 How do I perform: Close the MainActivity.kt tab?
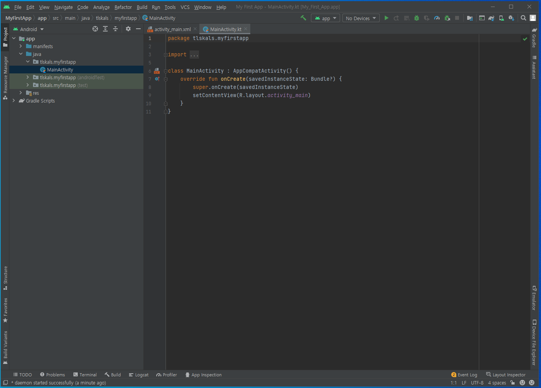coord(246,29)
